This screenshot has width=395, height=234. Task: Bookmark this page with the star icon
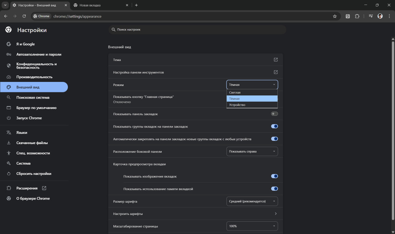(335, 16)
